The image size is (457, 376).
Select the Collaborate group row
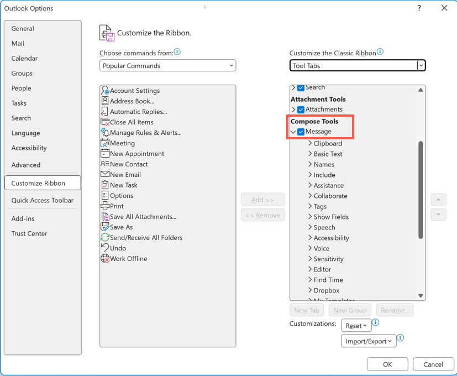point(330,196)
